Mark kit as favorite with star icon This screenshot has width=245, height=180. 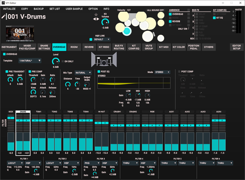(x=96, y=15)
